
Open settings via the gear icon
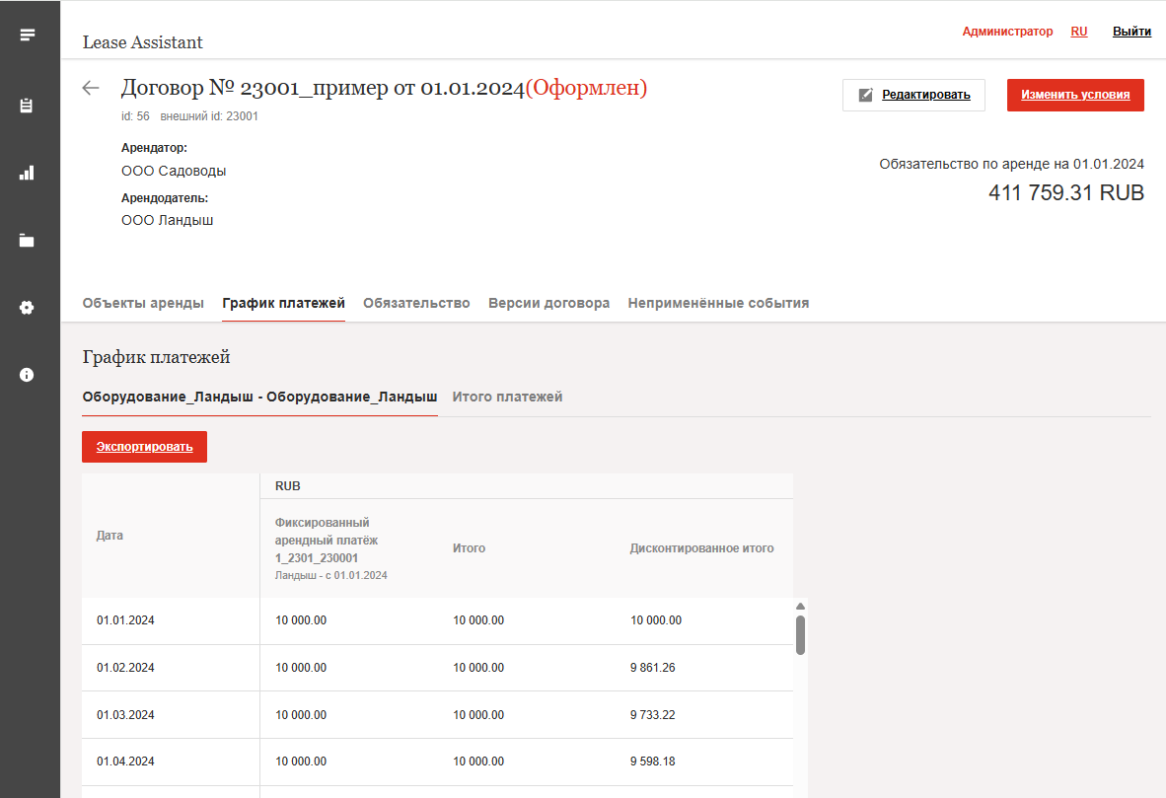point(28,307)
